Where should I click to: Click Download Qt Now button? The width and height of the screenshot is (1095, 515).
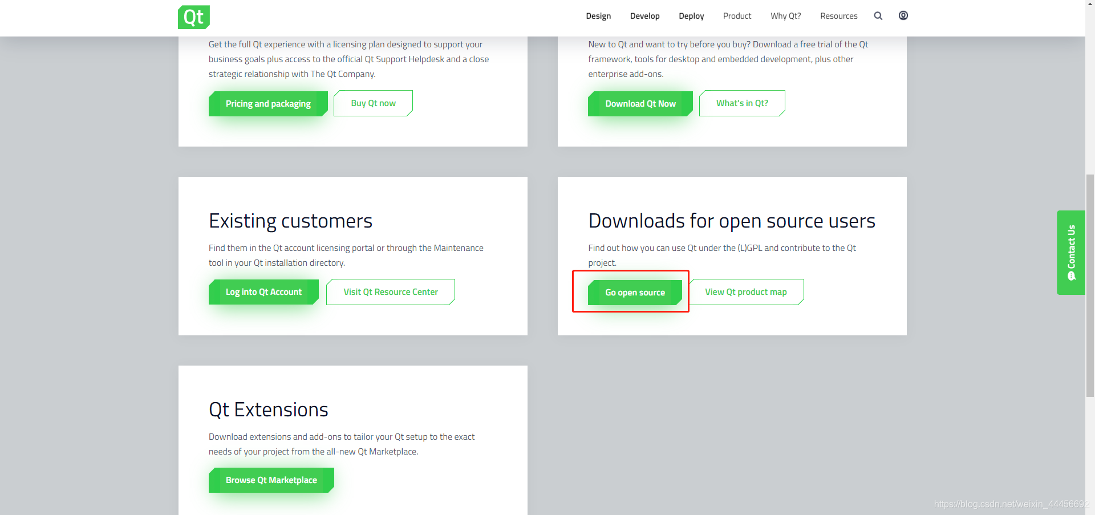point(640,104)
